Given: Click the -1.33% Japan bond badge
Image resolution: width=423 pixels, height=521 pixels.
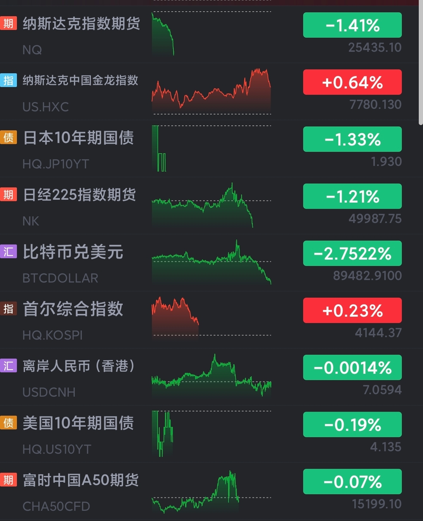Looking at the screenshot, I should tap(352, 139).
